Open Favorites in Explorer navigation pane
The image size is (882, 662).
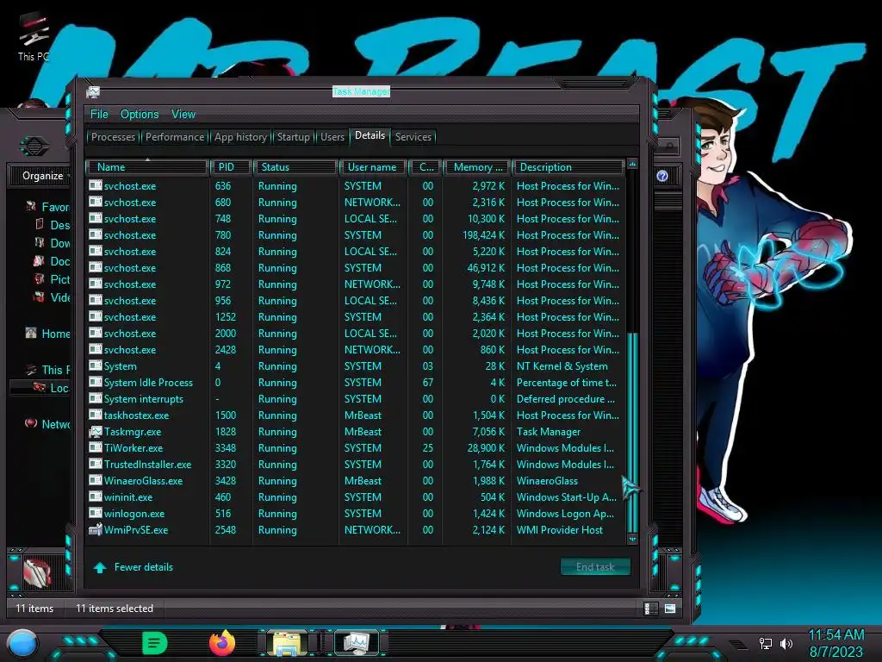pyautogui.click(x=55, y=207)
